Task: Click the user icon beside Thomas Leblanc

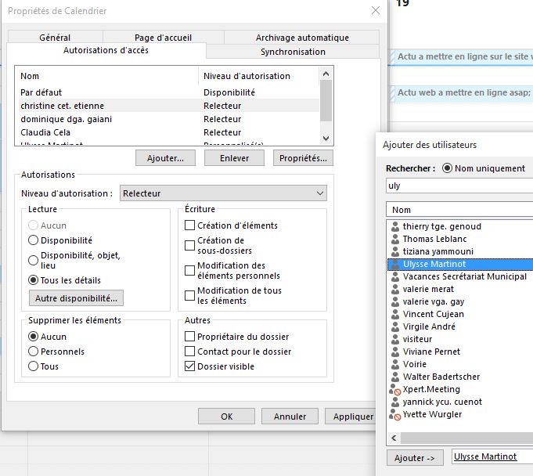Action: pos(394,240)
